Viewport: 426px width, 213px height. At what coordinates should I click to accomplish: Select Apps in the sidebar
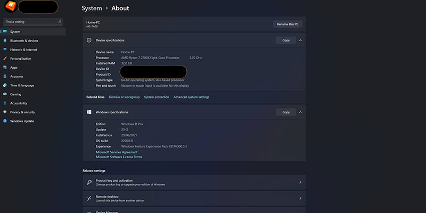coord(33,68)
